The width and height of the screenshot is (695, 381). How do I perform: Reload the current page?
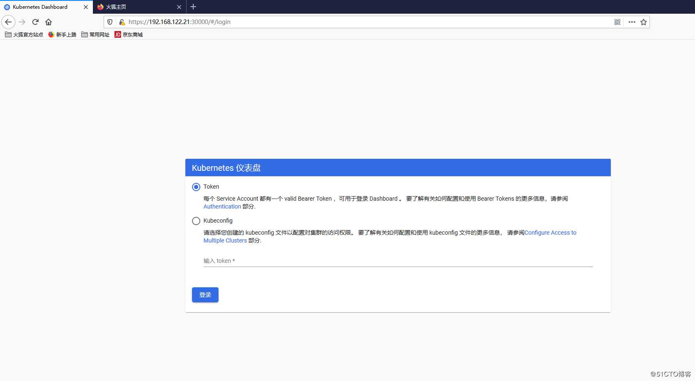click(x=35, y=22)
